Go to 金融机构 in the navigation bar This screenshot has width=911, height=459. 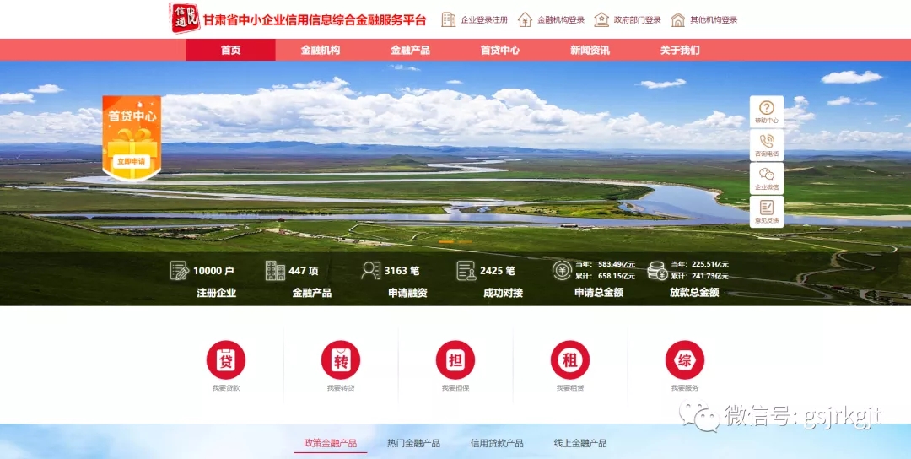click(321, 50)
